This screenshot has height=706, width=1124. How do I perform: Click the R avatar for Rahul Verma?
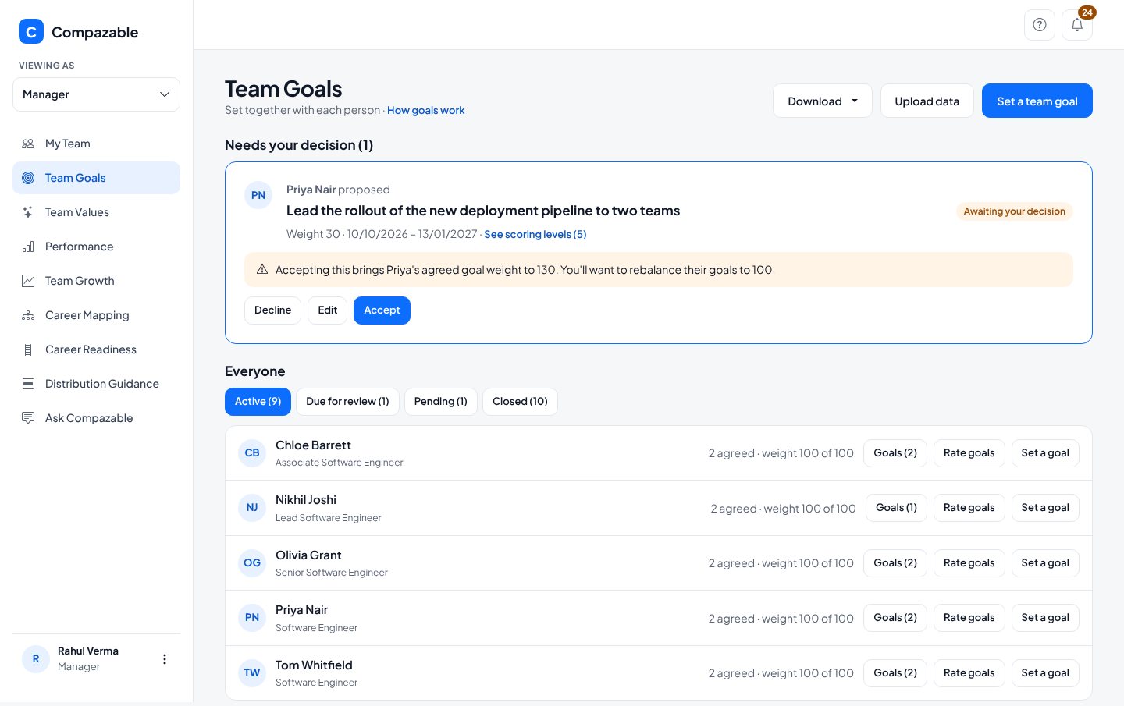(x=36, y=659)
